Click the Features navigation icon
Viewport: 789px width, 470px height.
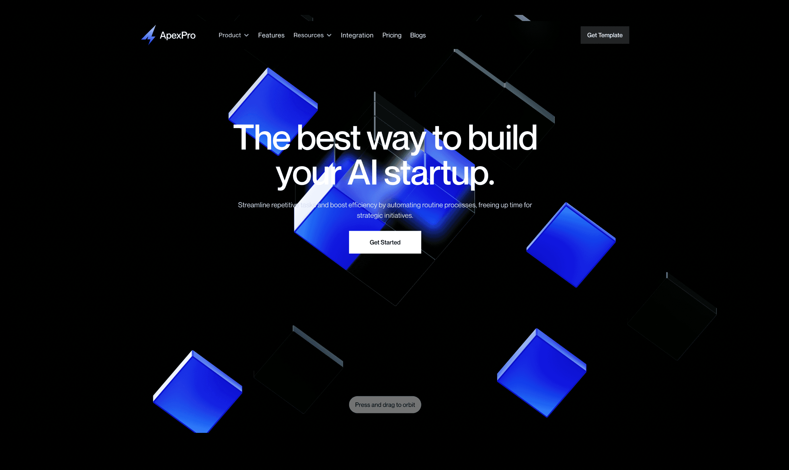click(x=271, y=35)
